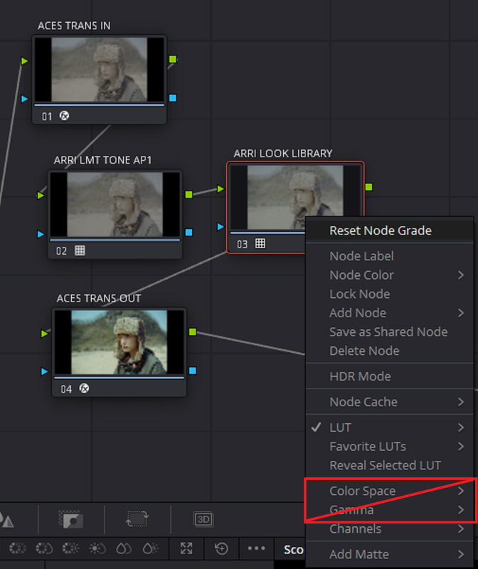Choose Save as Shared Node
The height and width of the screenshot is (569, 478).
pos(389,331)
